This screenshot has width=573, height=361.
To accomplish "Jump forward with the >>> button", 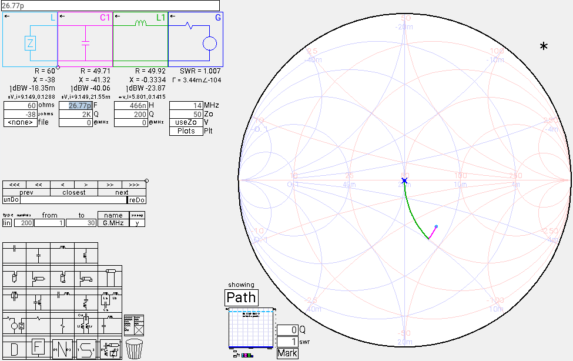I will [x=134, y=185].
